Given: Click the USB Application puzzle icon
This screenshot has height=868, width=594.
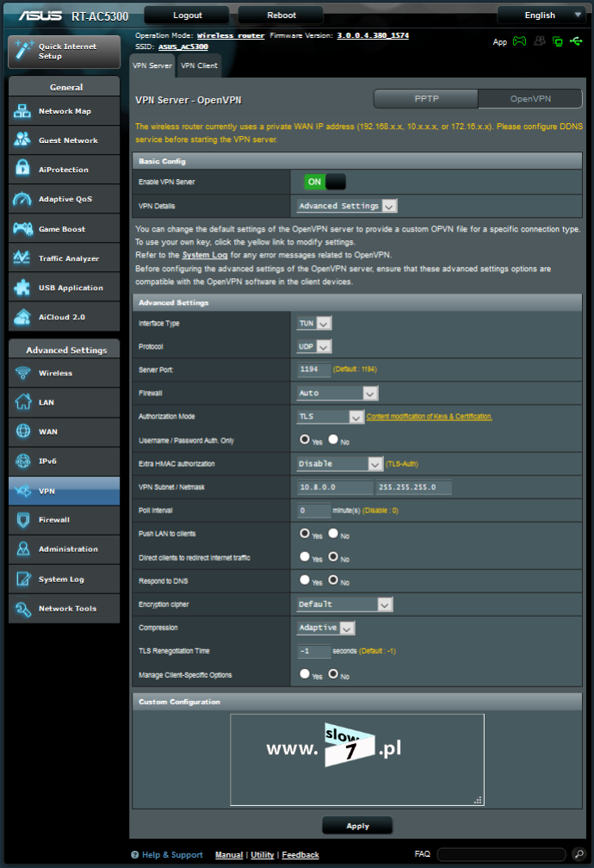Looking at the screenshot, I should pos(22,288).
